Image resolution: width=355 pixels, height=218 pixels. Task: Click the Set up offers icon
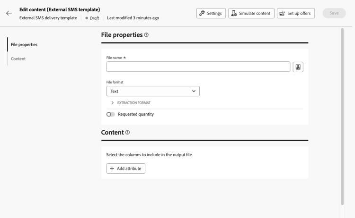click(x=282, y=13)
